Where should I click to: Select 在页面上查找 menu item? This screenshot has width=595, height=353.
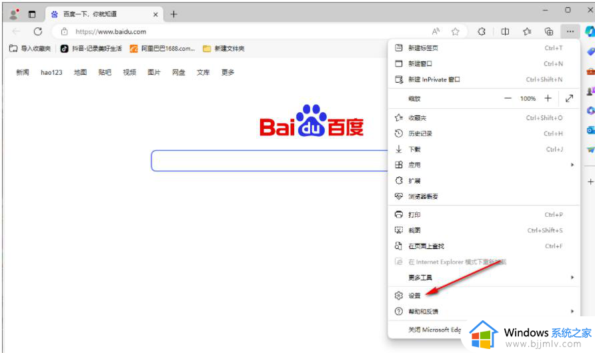coord(484,246)
